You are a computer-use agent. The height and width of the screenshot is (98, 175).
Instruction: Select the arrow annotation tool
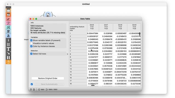tap(8, 53)
